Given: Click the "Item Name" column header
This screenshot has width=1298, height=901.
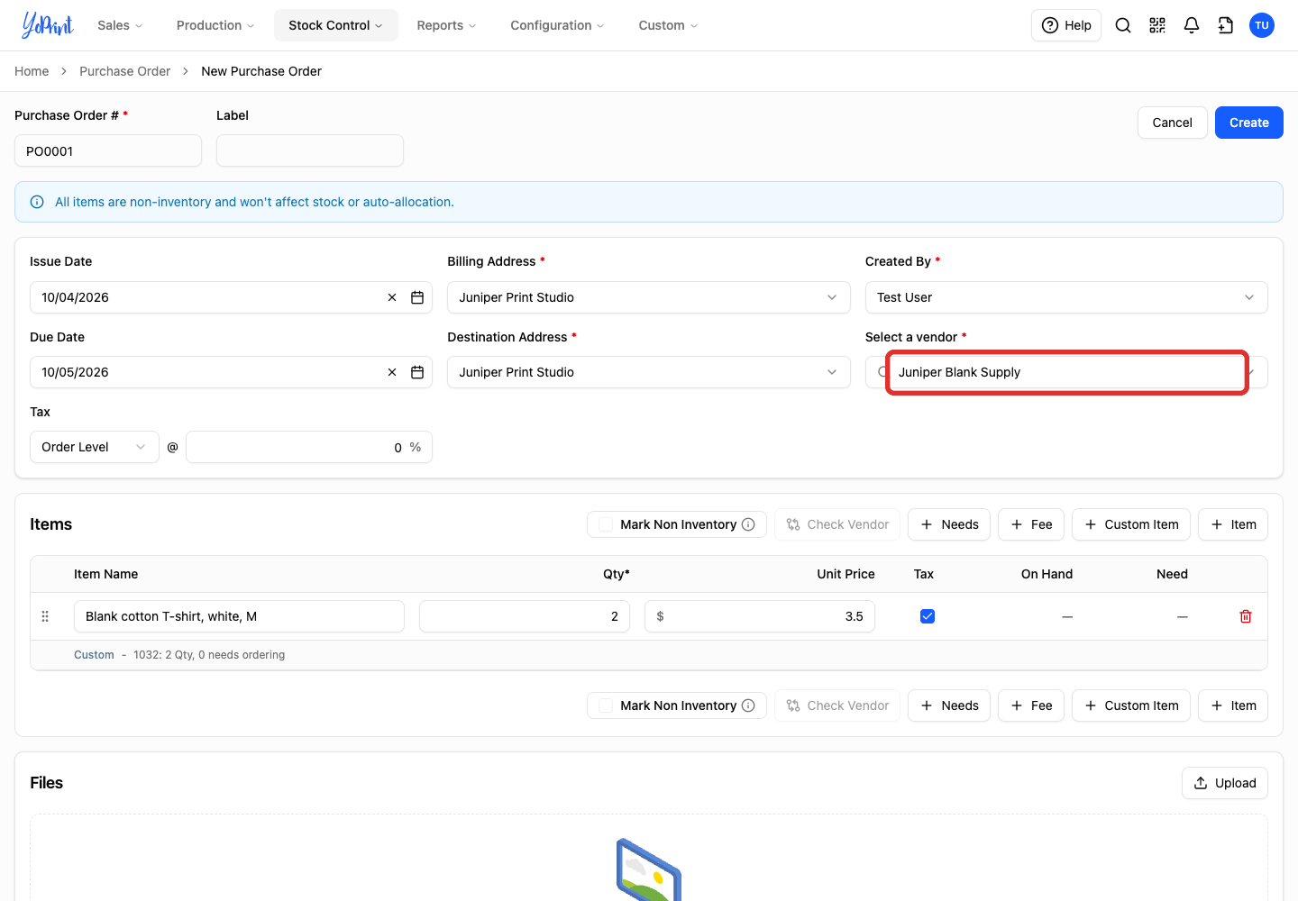Looking at the screenshot, I should pyautogui.click(x=106, y=574).
